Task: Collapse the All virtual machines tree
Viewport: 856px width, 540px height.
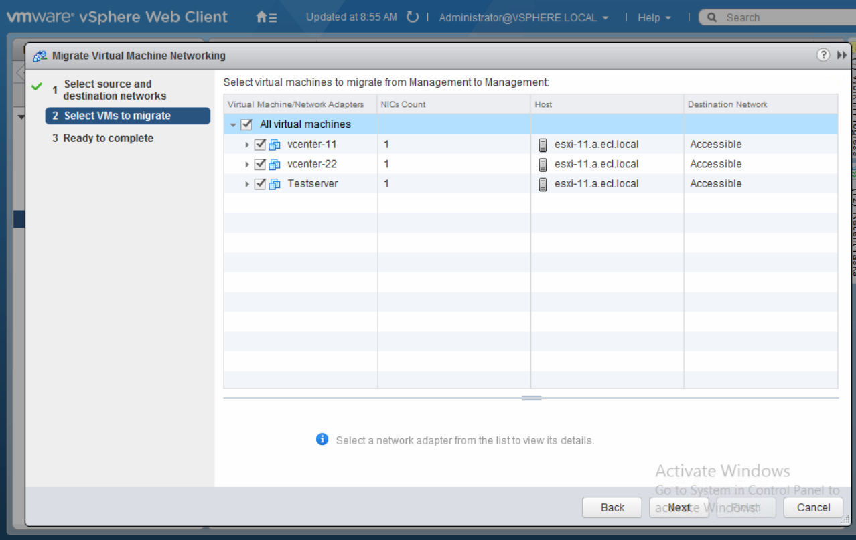Action: pos(233,125)
